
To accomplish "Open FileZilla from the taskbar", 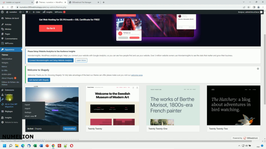I will coord(59,146).
